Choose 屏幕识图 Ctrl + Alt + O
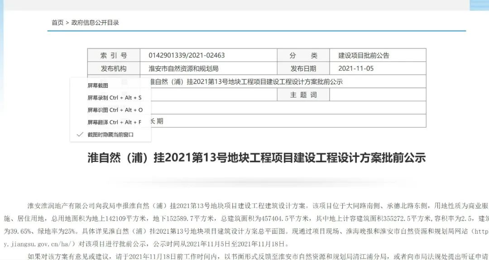489x260 pixels. tap(115, 110)
